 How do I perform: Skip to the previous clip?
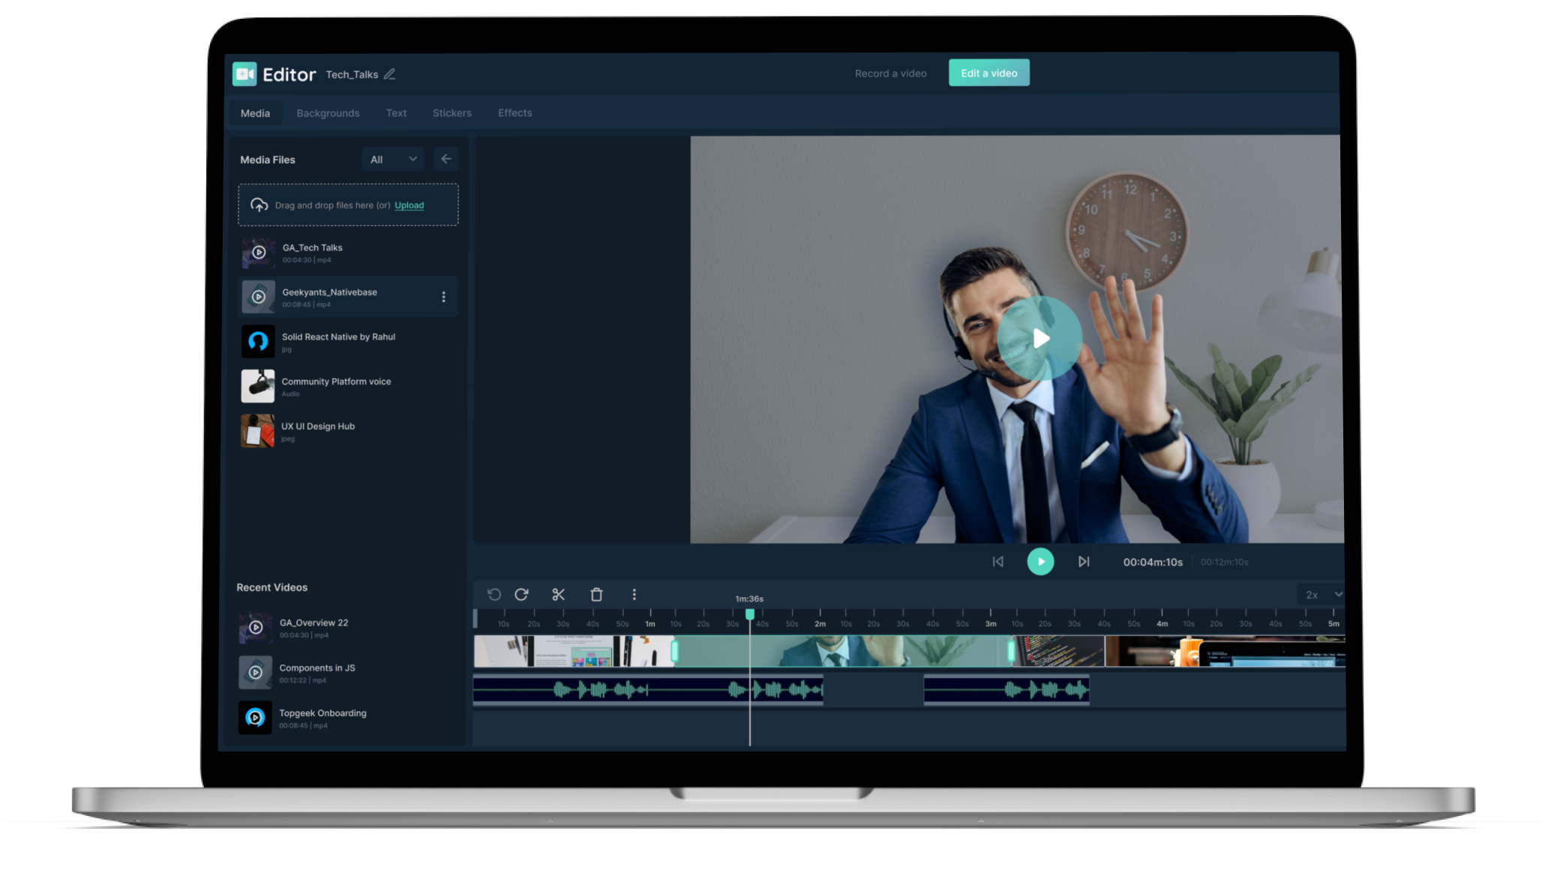point(997,560)
